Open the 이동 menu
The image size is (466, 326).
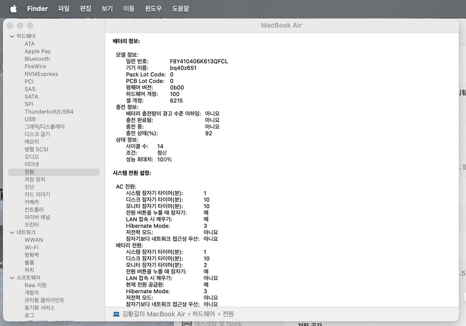coord(129,9)
